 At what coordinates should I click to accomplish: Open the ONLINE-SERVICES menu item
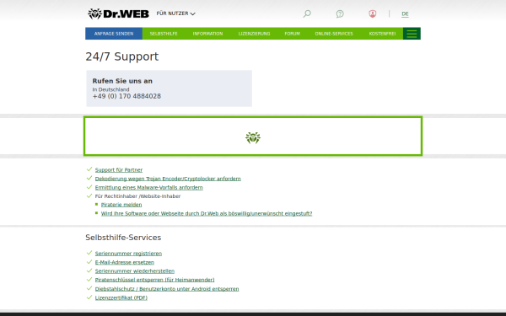pos(334,34)
